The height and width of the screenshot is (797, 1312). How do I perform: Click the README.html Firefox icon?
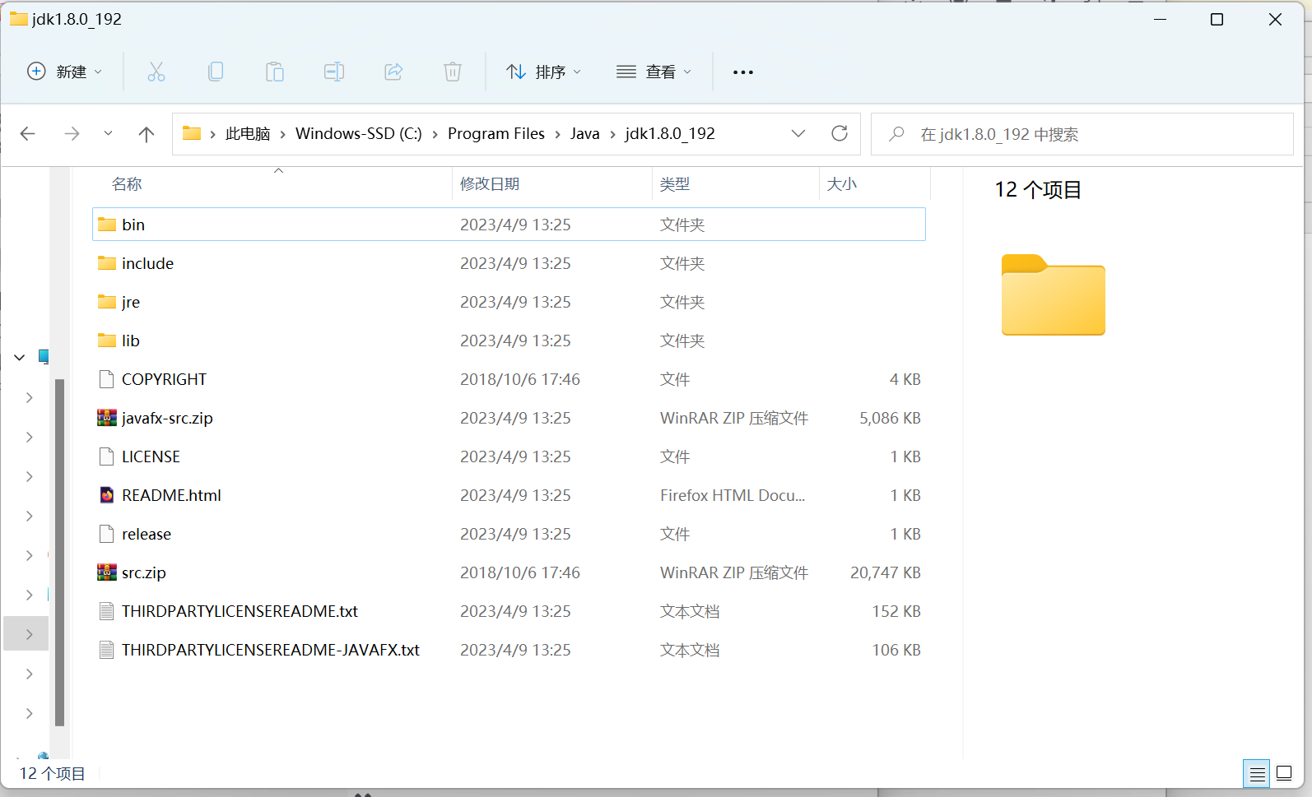(107, 495)
